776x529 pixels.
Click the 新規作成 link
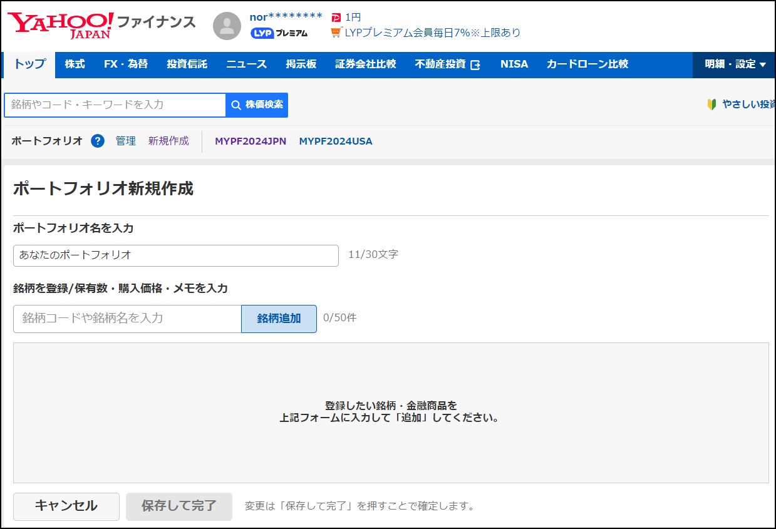coord(168,141)
